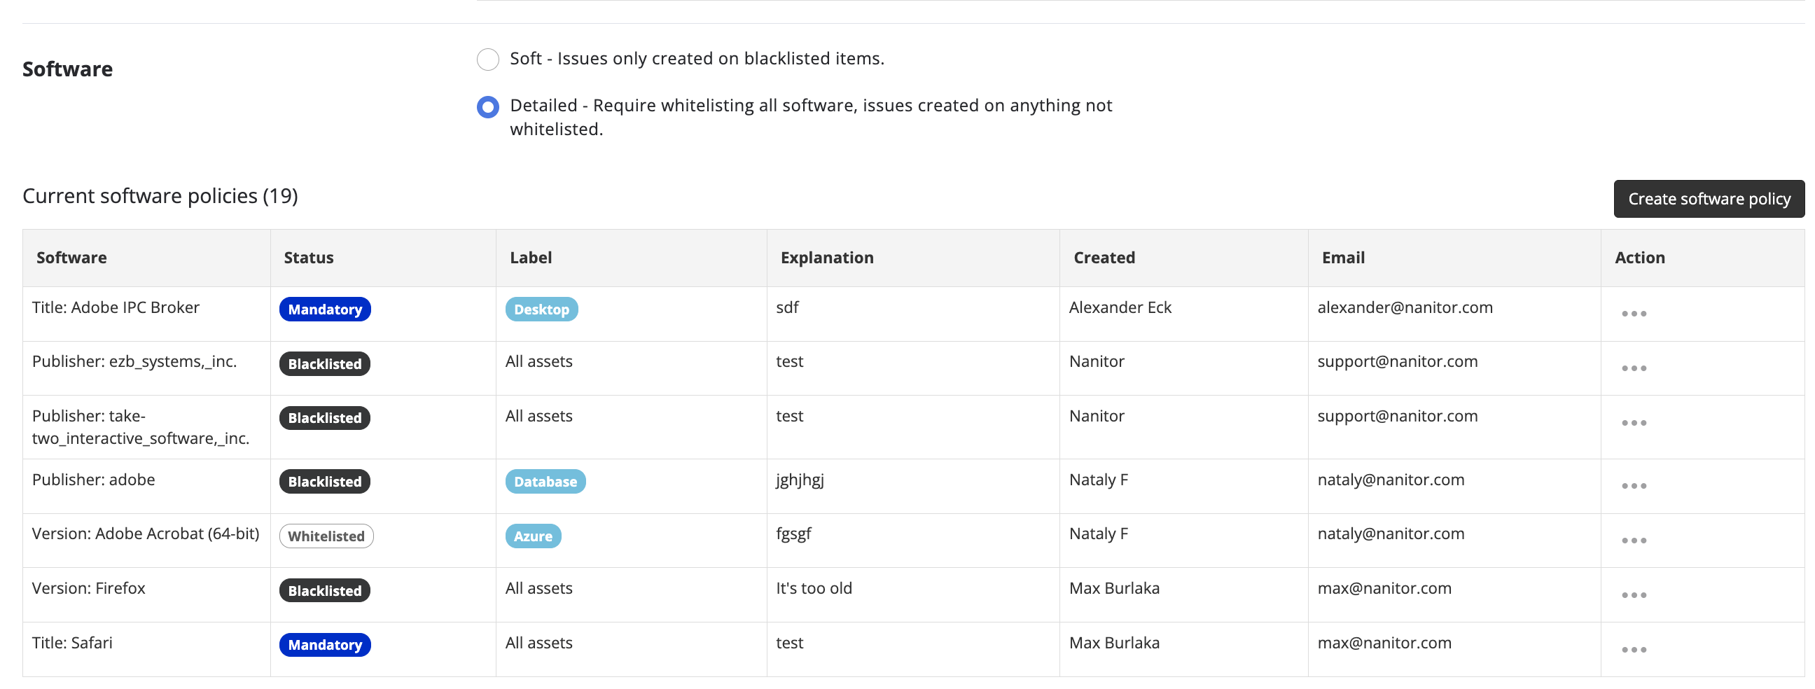Sort by the Software column header

point(72,258)
